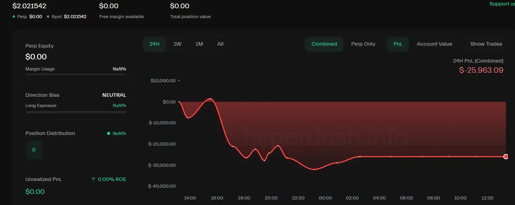The width and height of the screenshot is (515, 205).
Task: Show the All time range
Action: pos(220,44)
